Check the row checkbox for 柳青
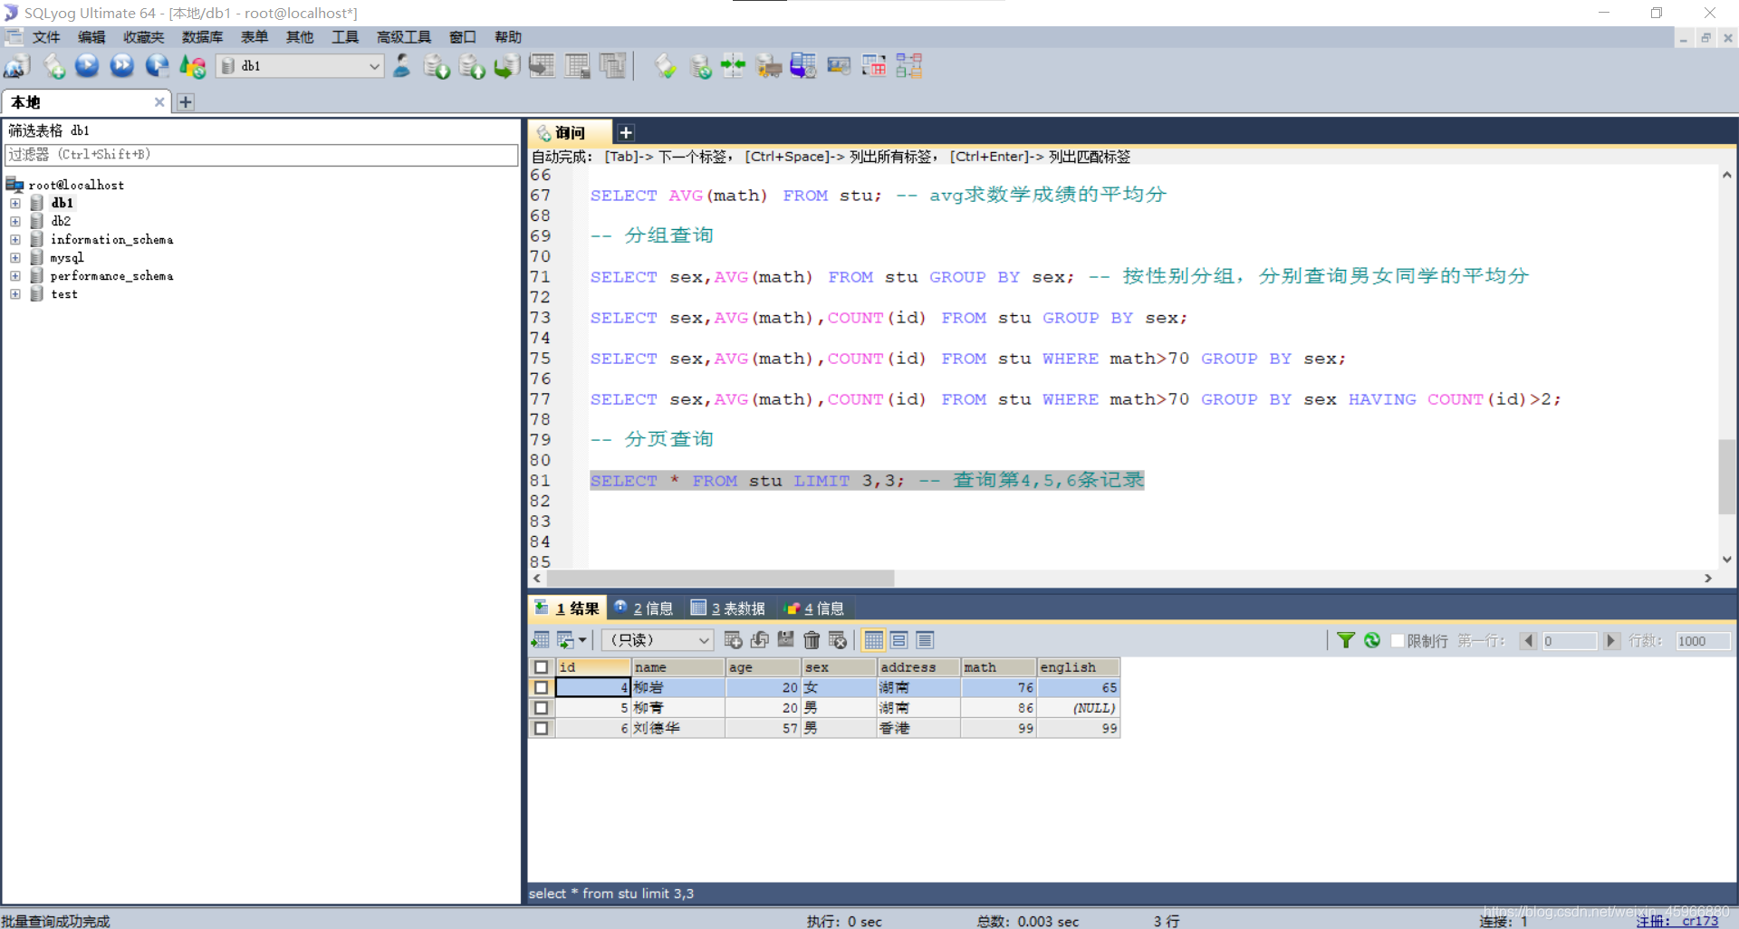1739x929 pixels. 541,708
